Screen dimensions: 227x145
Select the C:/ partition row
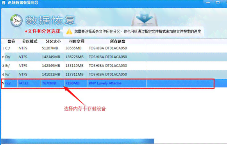114,48
